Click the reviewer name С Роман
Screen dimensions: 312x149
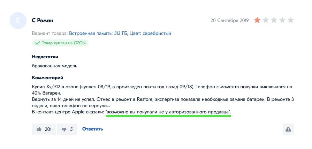point(43,21)
